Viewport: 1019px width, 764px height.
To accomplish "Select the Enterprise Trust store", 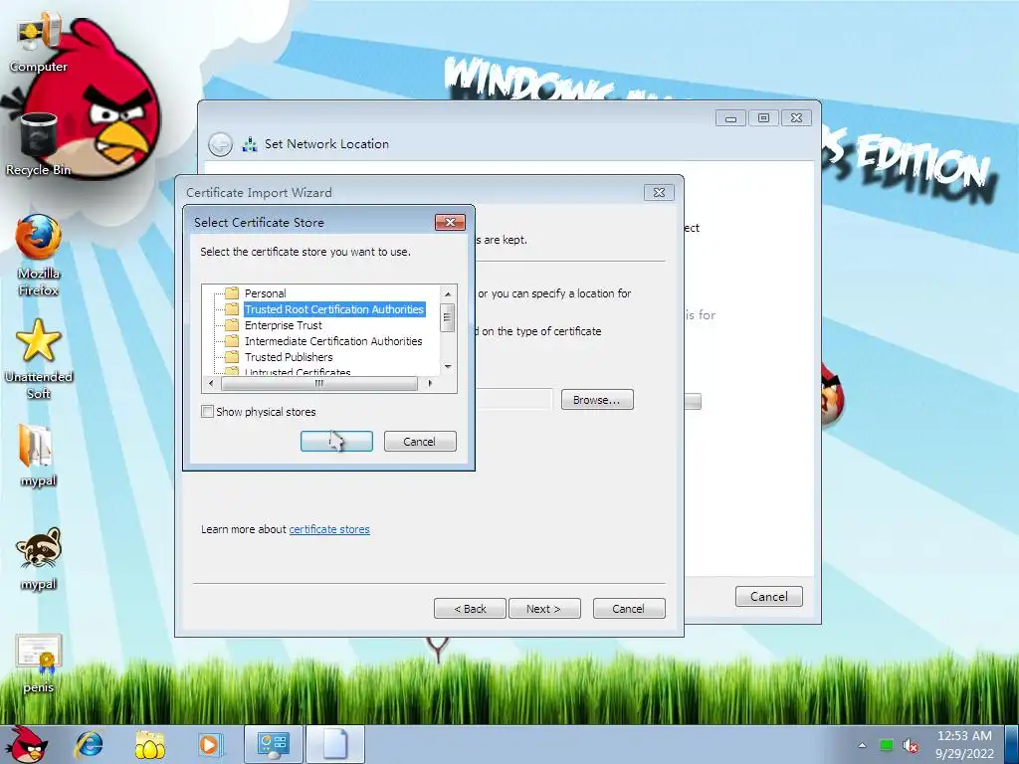I will [x=284, y=325].
